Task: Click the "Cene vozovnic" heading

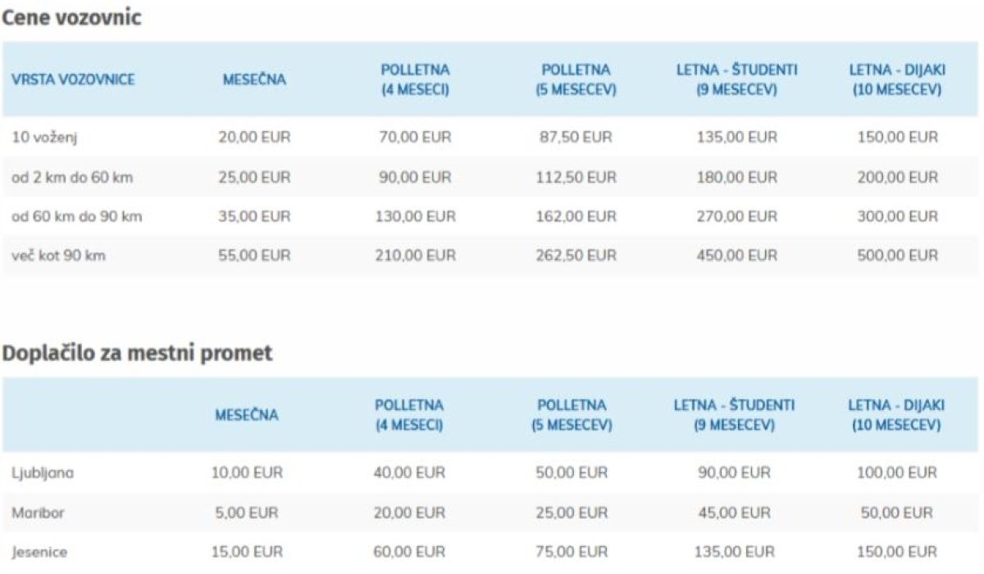Action: [71, 18]
